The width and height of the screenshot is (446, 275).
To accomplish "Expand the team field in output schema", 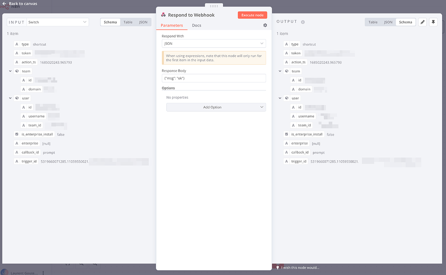I will tap(280, 71).
